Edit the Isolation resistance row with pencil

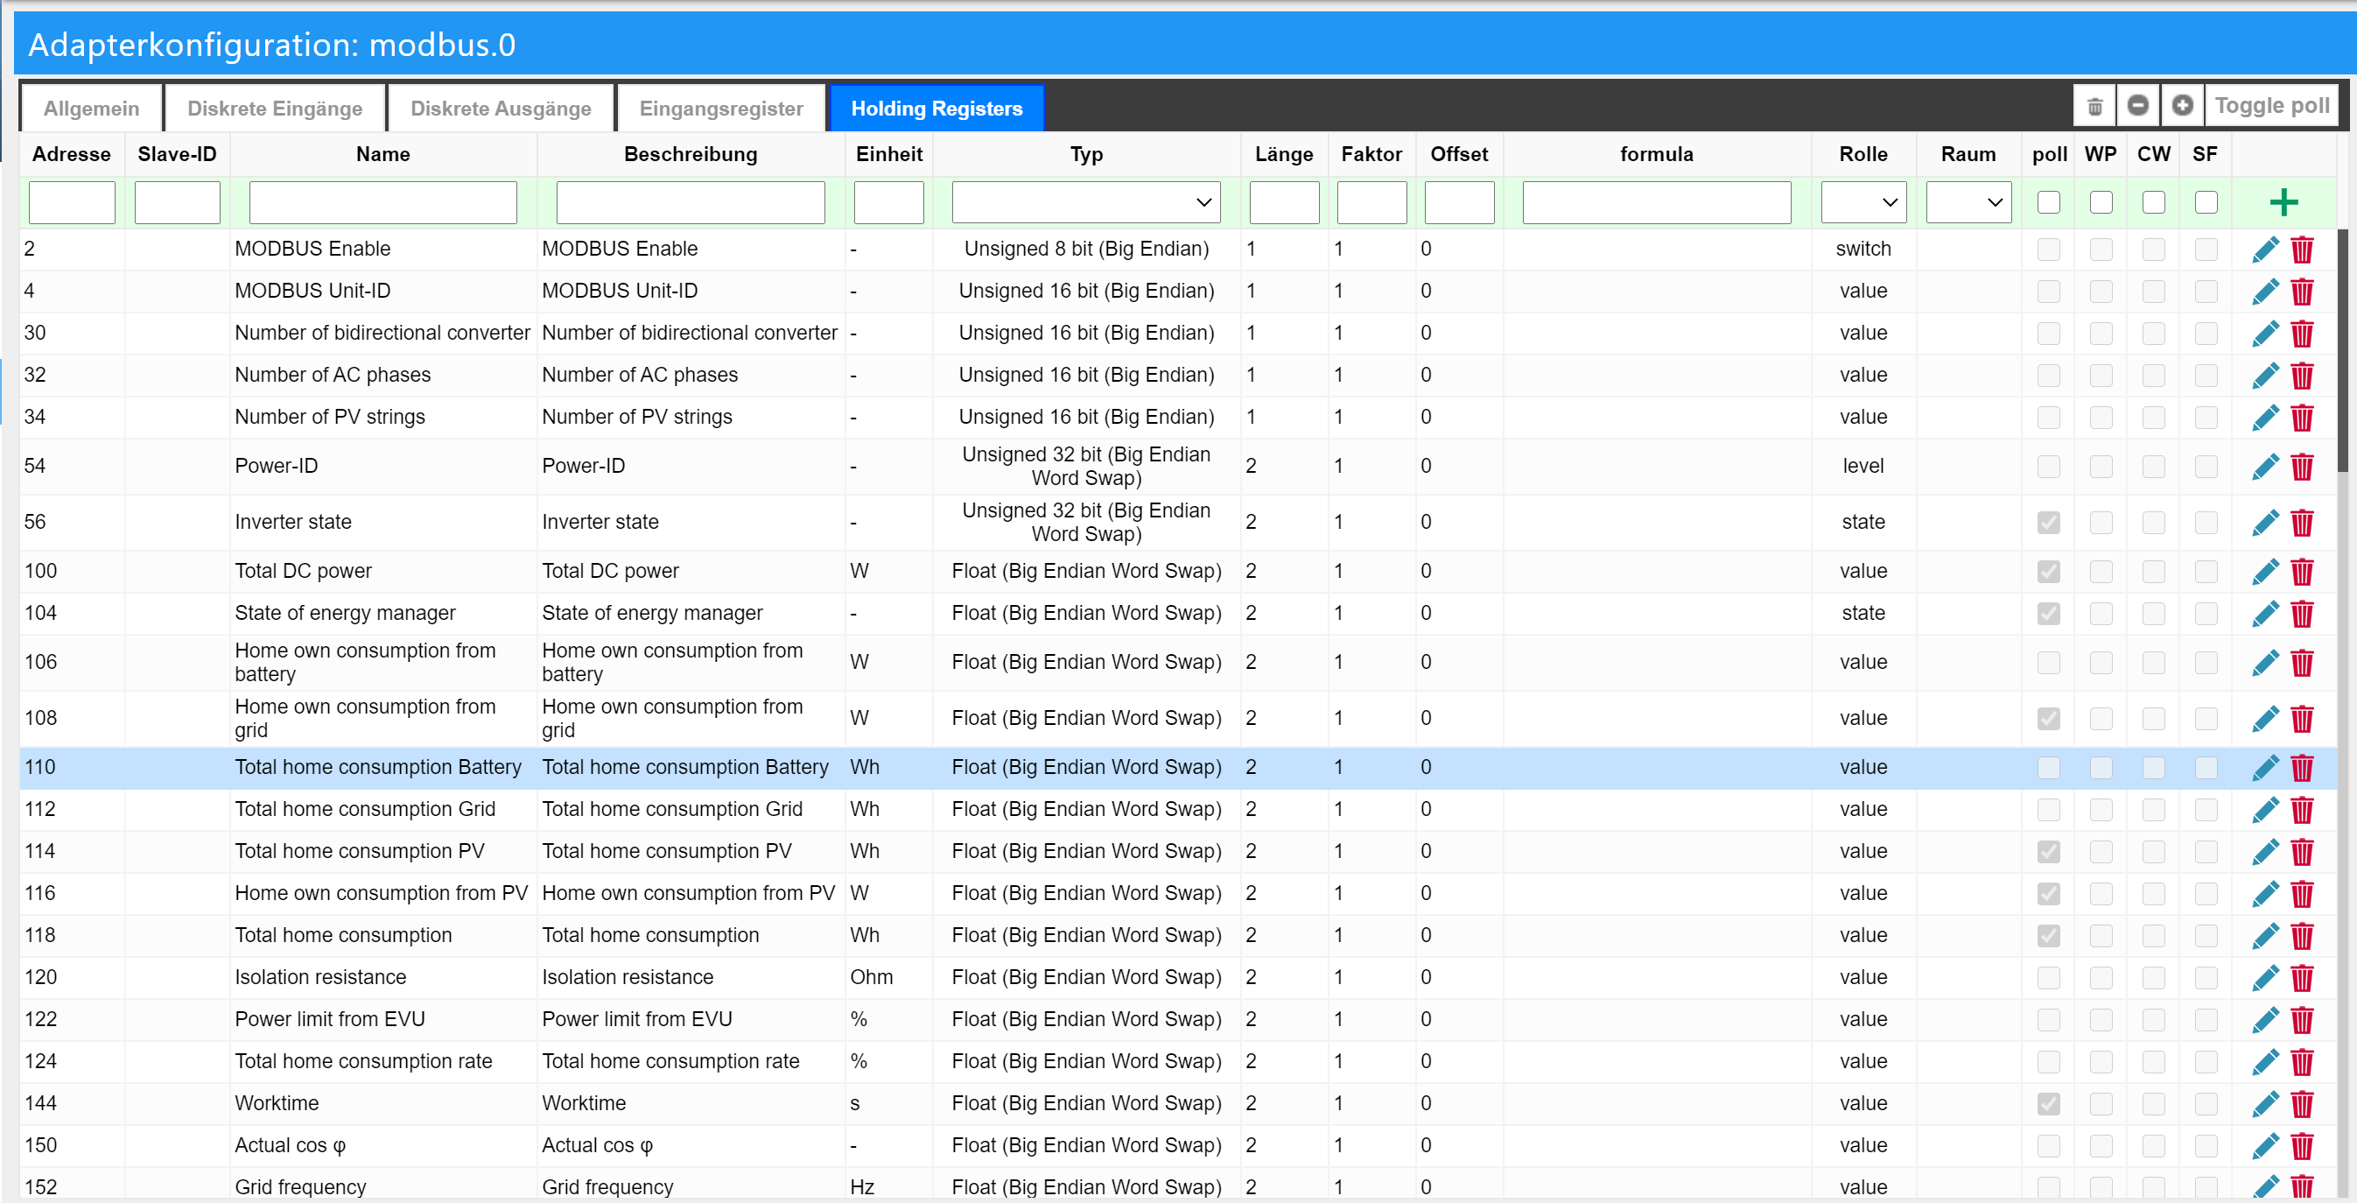pyautogui.click(x=2265, y=978)
